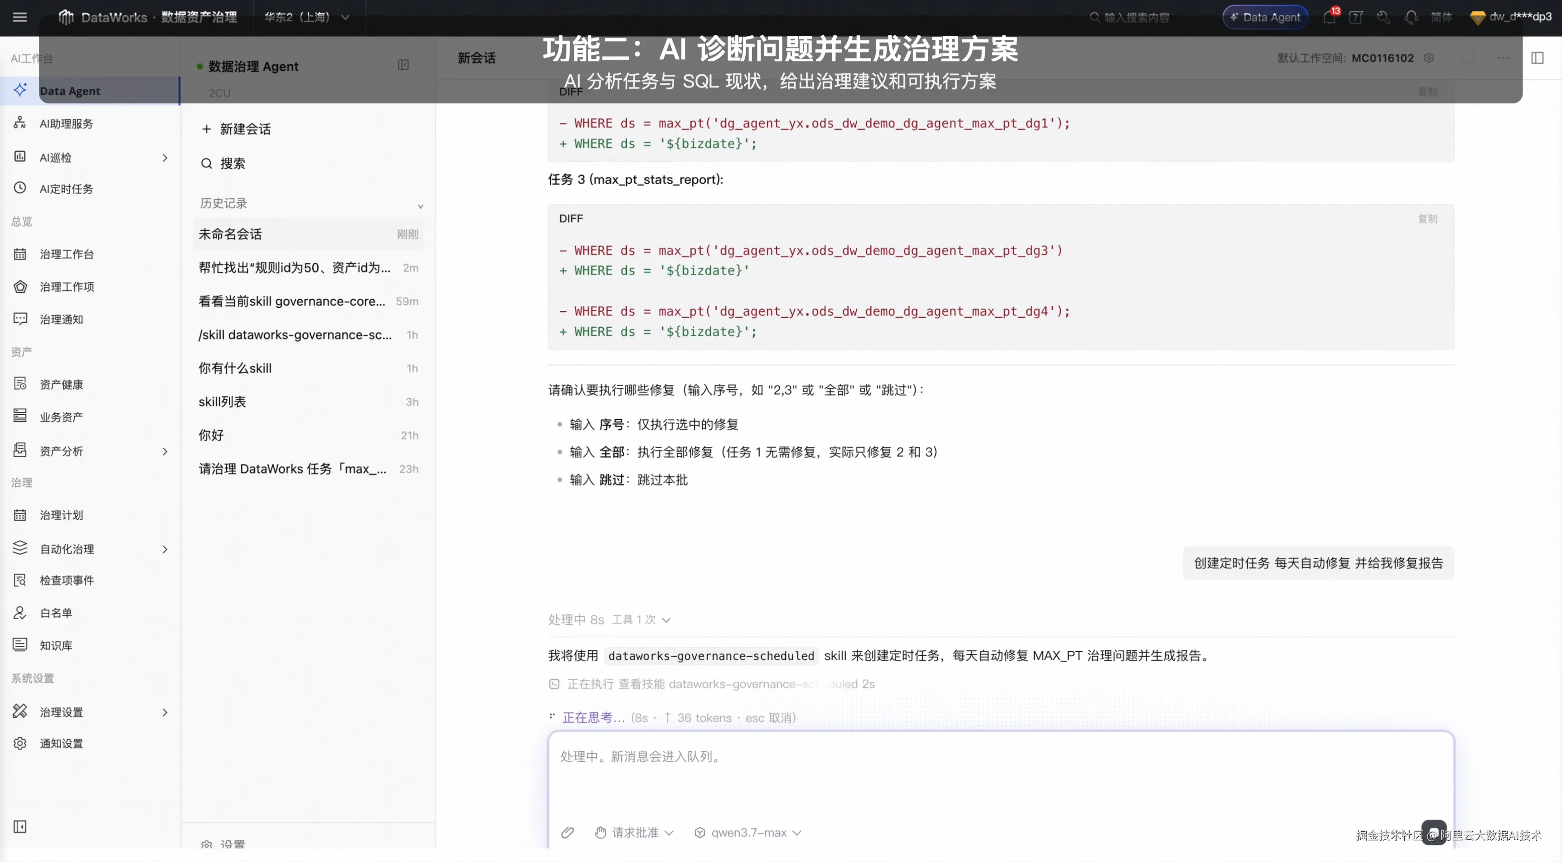This screenshot has height=862, width=1562.
Task: Click the paperclip attachment icon
Action: click(568, 832)
